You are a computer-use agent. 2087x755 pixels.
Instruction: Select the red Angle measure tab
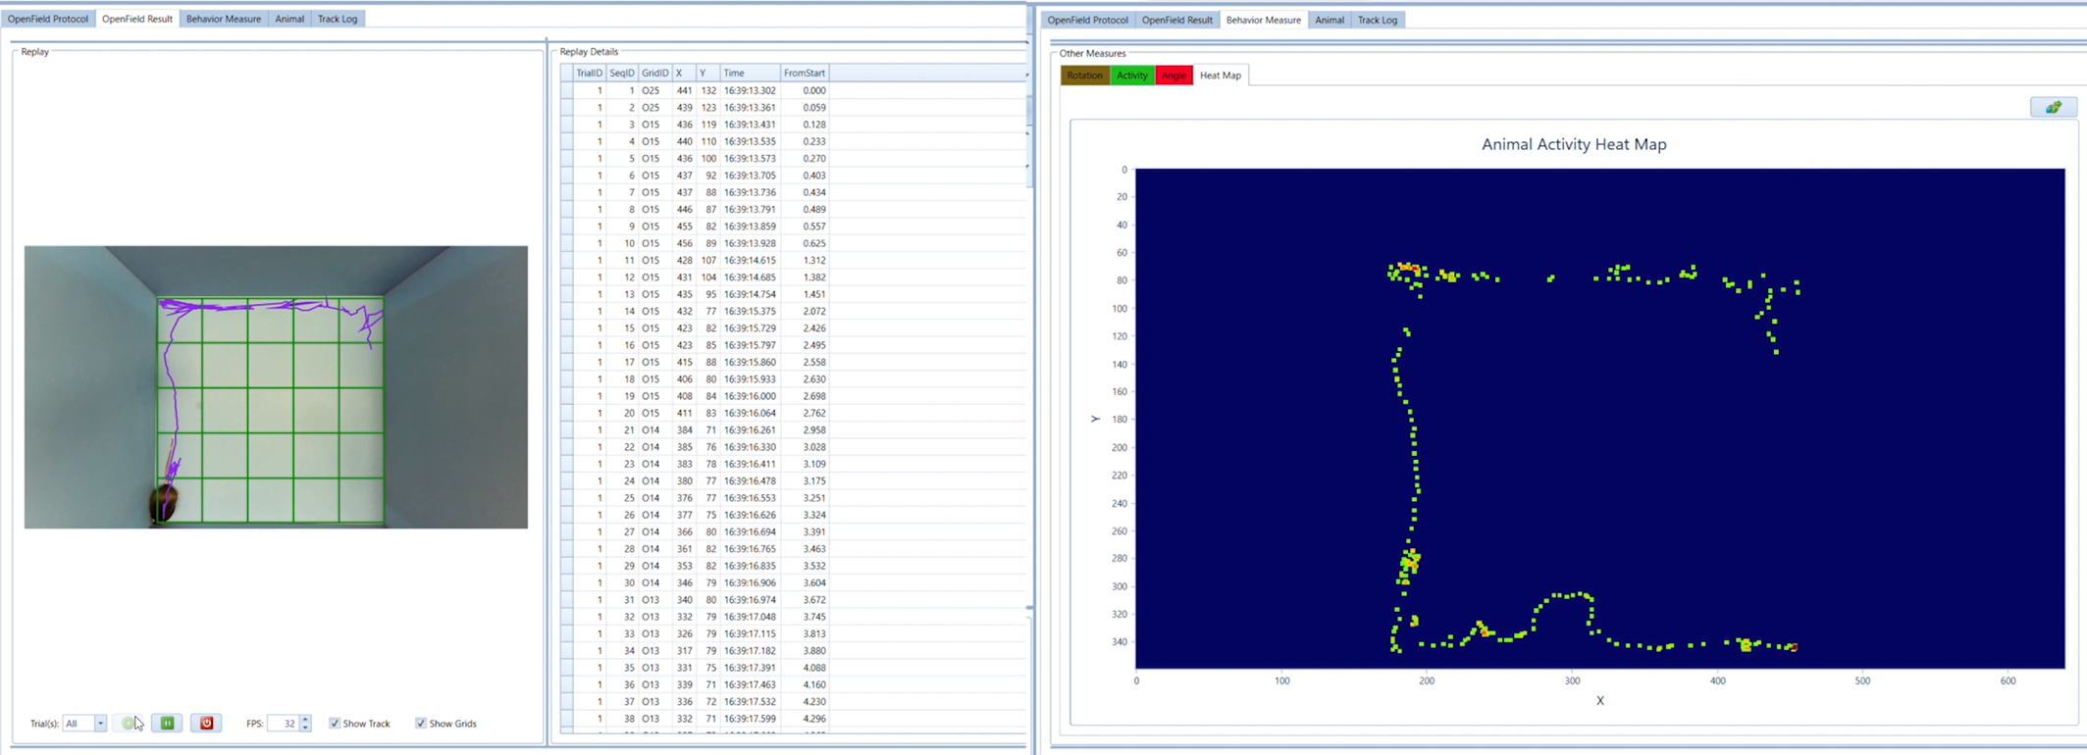[x=1174, y=75]
